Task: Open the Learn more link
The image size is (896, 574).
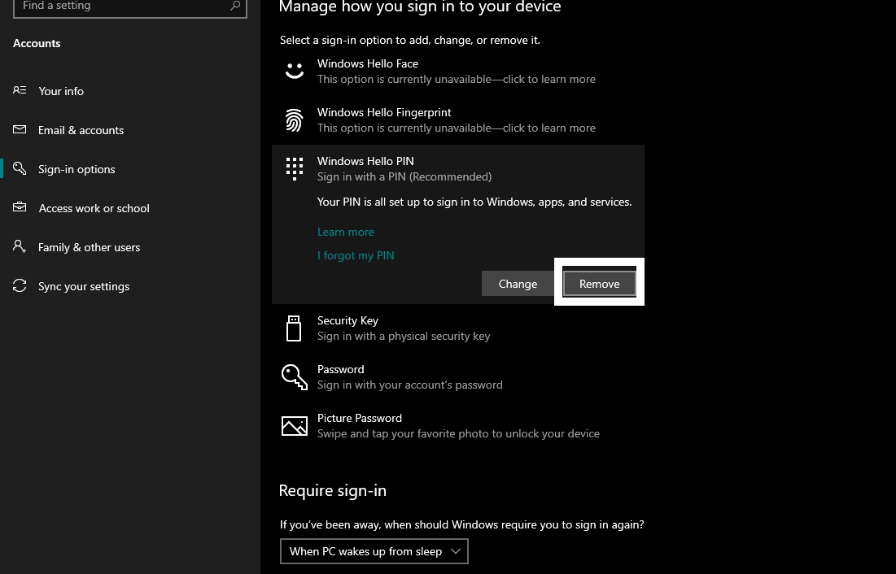Action: pos(346,232)
